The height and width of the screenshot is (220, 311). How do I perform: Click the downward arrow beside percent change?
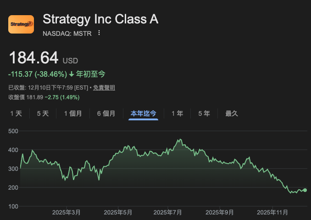72,74
